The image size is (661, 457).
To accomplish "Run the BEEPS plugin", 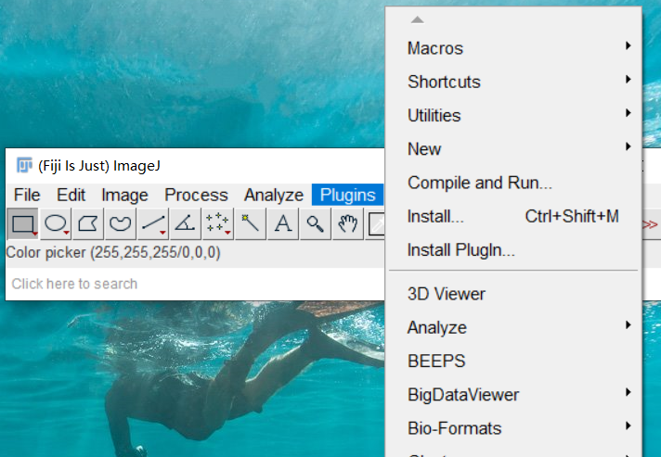I will pos(513,361).
